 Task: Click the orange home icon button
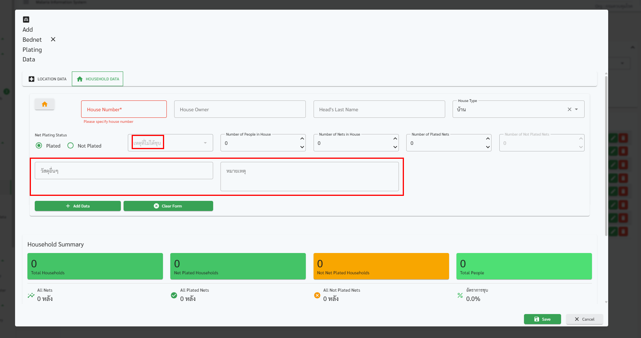coord(44,104)
